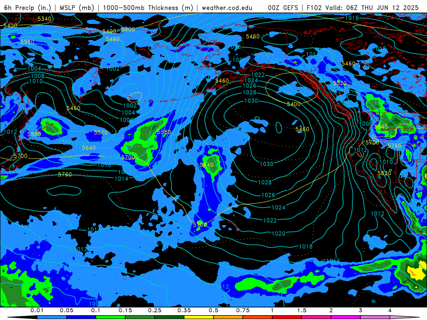Select the light blue 0.01 legend swatch
The height and width of the screenshot is (320, 427).
52,317
